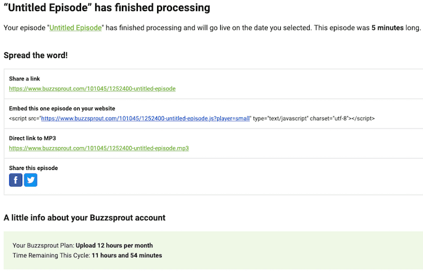Click 'Upload 12 hours per month' plan text
423x272 pixels.
(114, 245)
